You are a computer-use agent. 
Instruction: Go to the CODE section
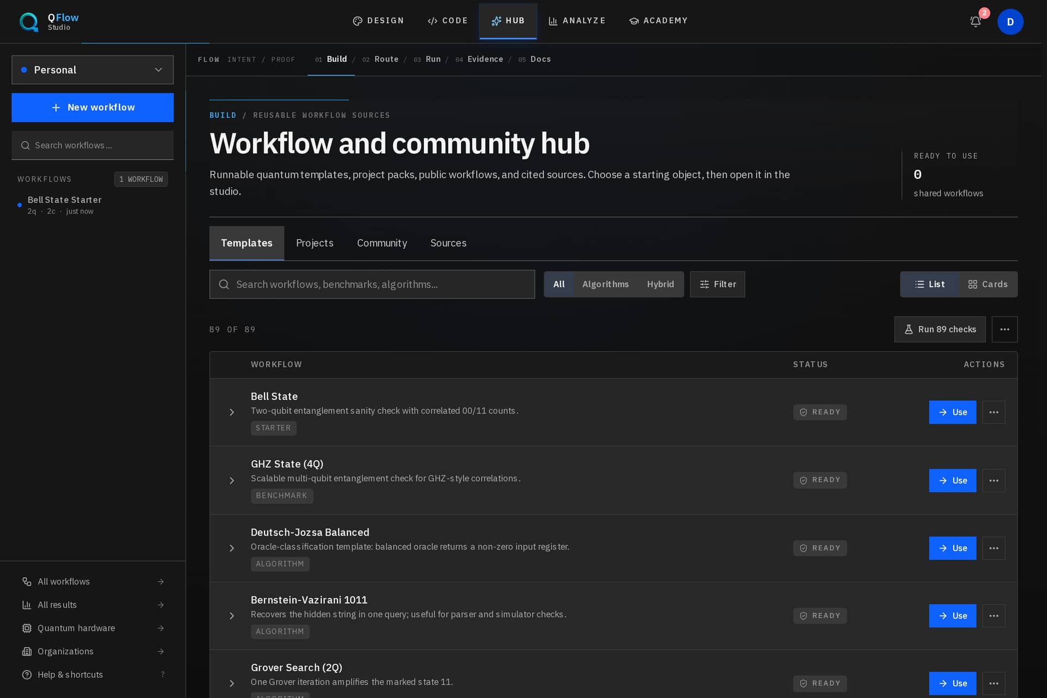point(448,21)
